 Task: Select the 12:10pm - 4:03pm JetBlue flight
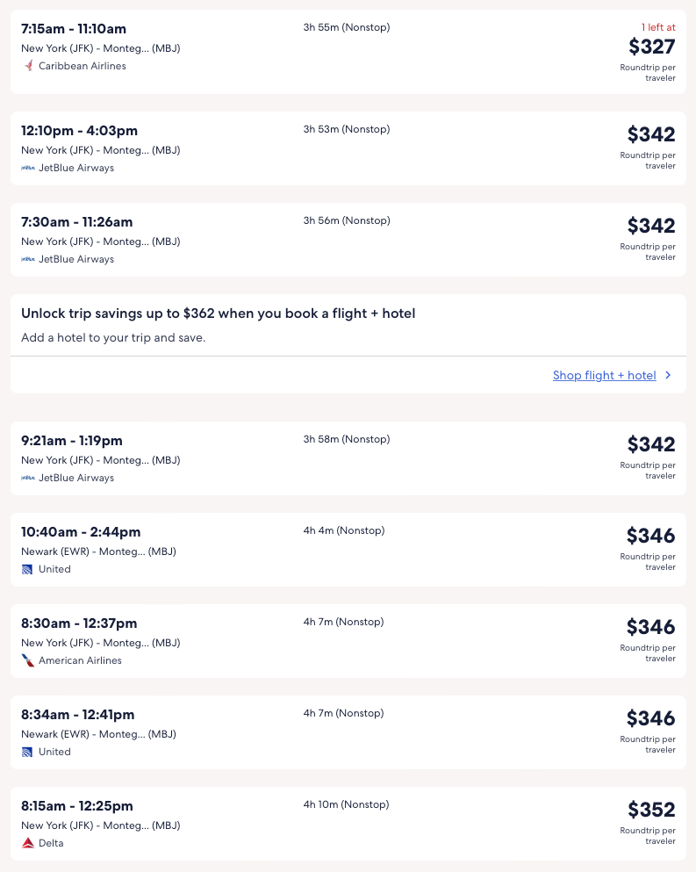pyautogui.click(x=80, y=131)
